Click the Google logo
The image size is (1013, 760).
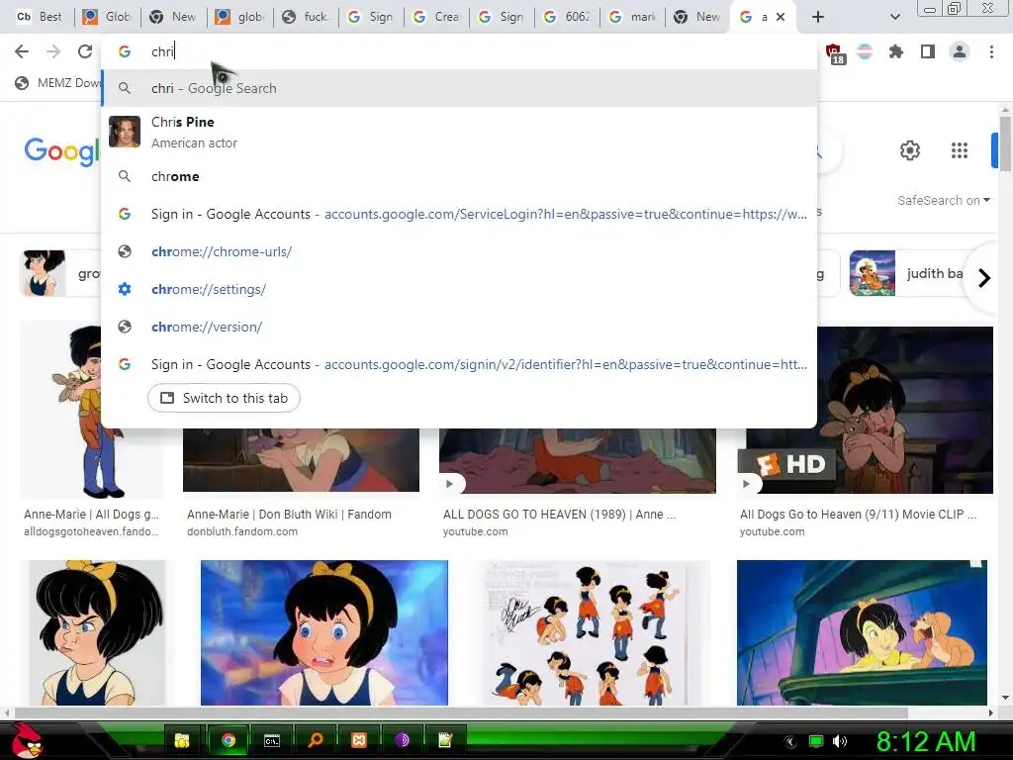pos(62,151)
